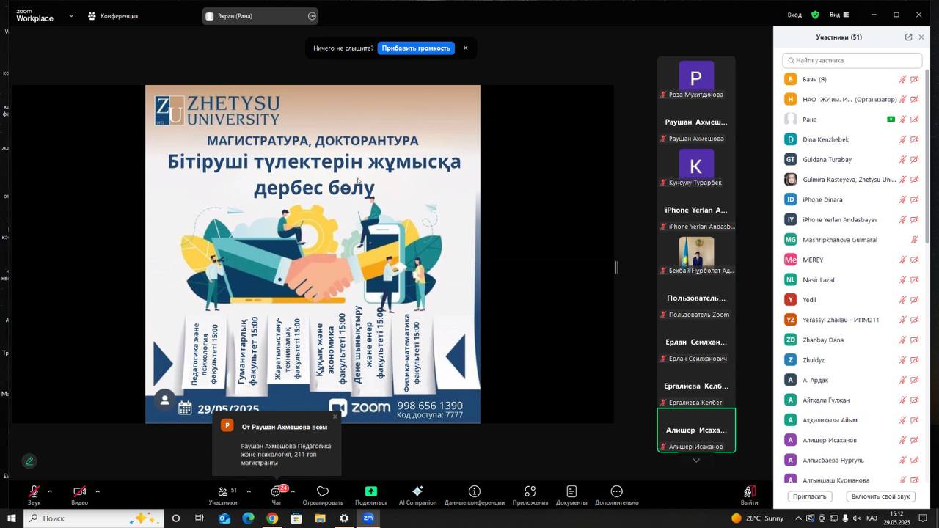This screenshot has height=528, width=939.
Task: Open the More (Дополнительно) menu
Action: pyautogui.click(x=617, y=492)
